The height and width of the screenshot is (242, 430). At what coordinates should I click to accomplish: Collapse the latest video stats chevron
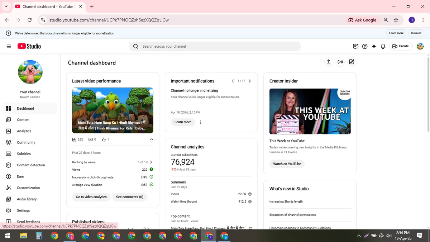151,139
